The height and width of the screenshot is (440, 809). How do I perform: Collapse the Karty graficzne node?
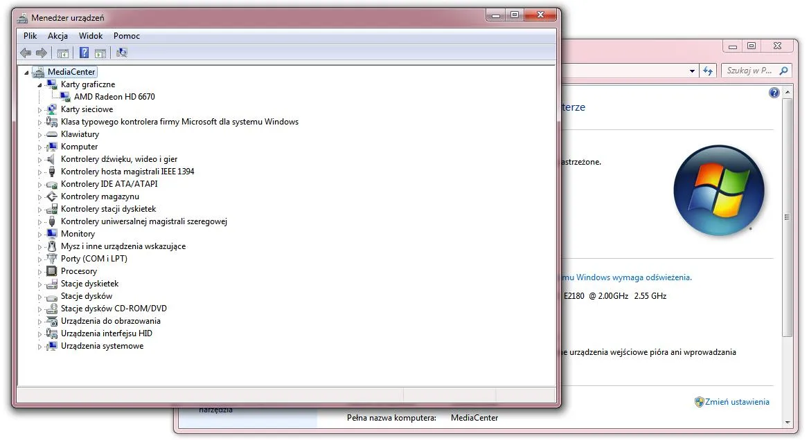click(39, 84)
